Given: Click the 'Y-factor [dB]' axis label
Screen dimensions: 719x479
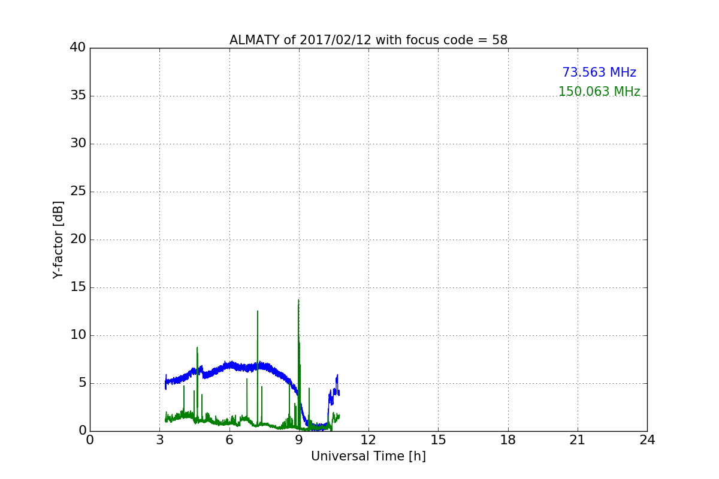Looking at the screenshot, I should pos(58,239).
